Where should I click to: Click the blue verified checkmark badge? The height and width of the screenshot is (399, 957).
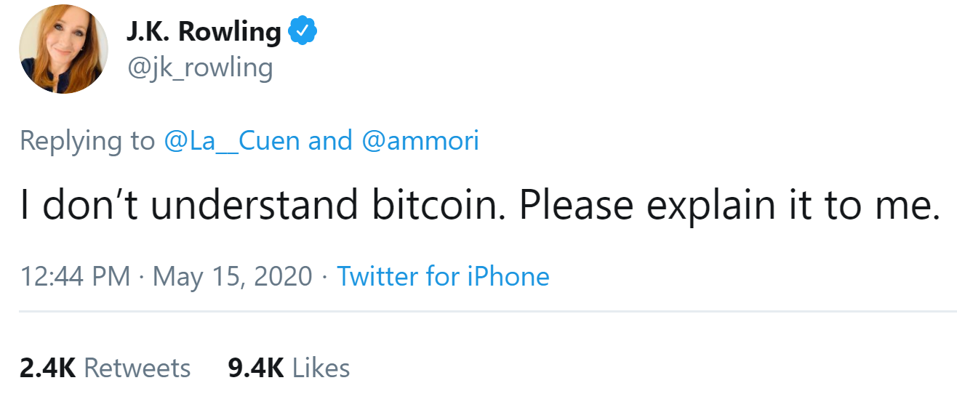[302, 31]
